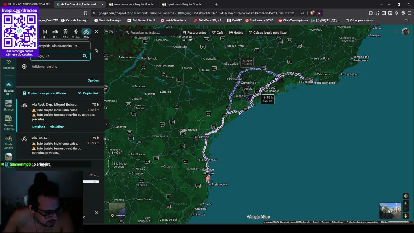414x233 pixels.
Task: Switch to the 'EP. 11 - 1/5: REPESCAGEM' YouTube tab
Action: [27, 4]
